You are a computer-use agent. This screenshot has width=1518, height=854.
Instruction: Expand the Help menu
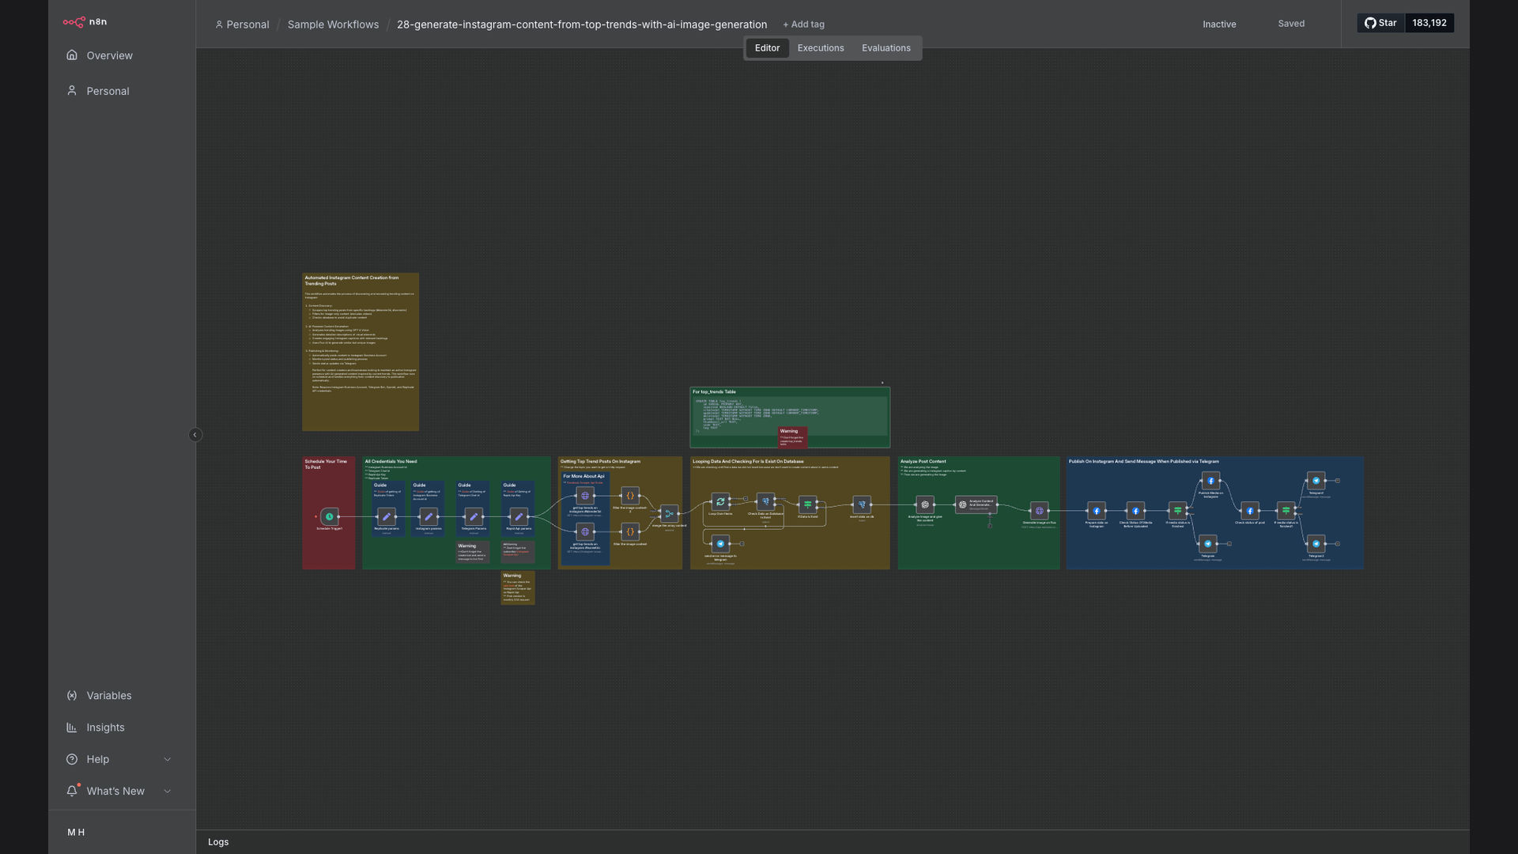click(119, 759)
